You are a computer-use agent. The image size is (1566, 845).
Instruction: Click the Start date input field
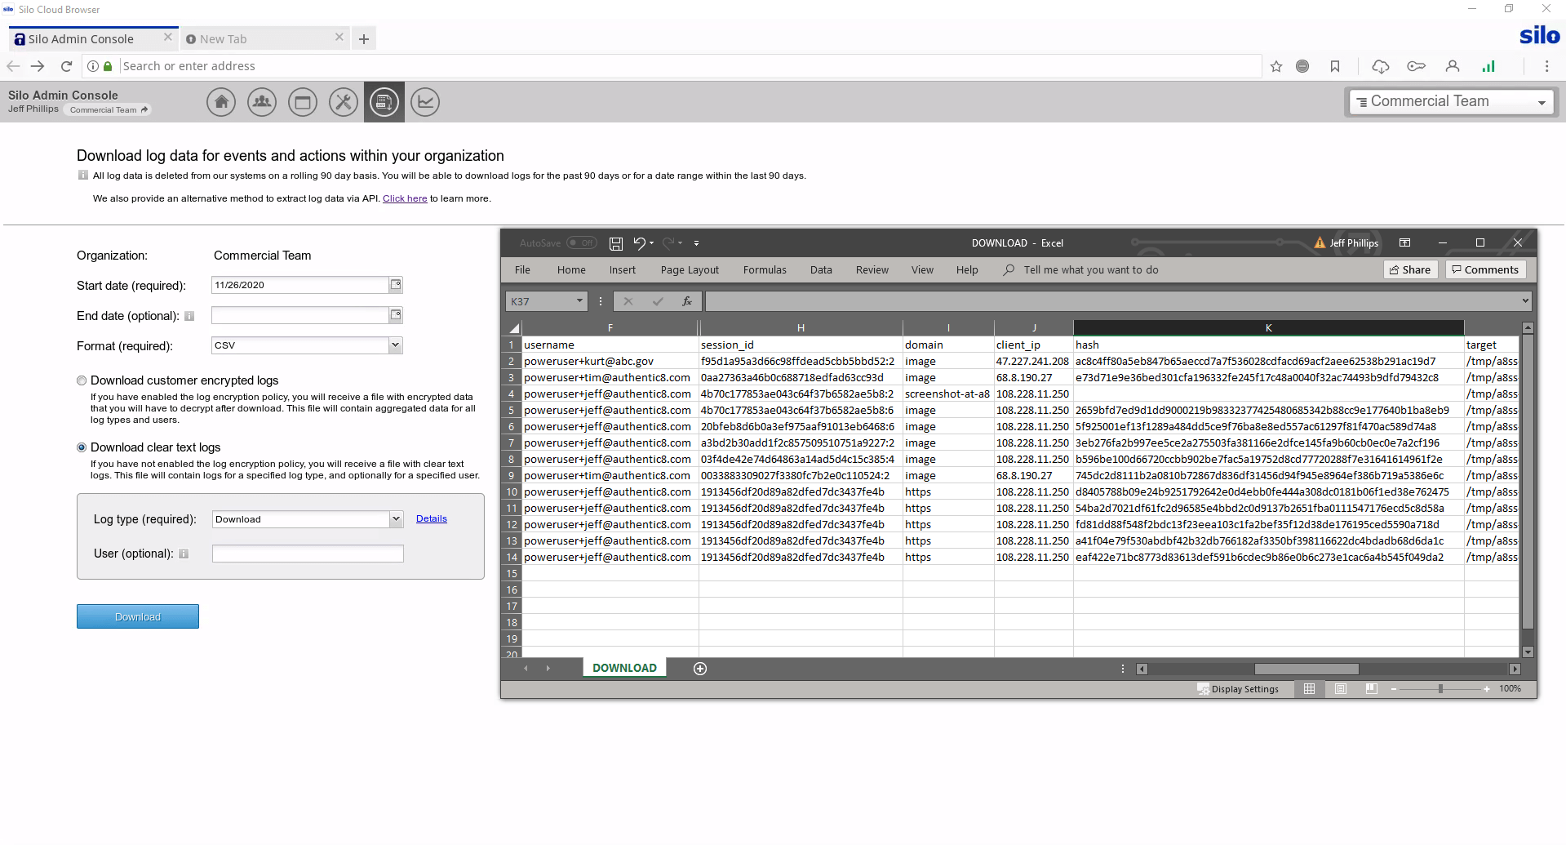(x=299, y=285)
